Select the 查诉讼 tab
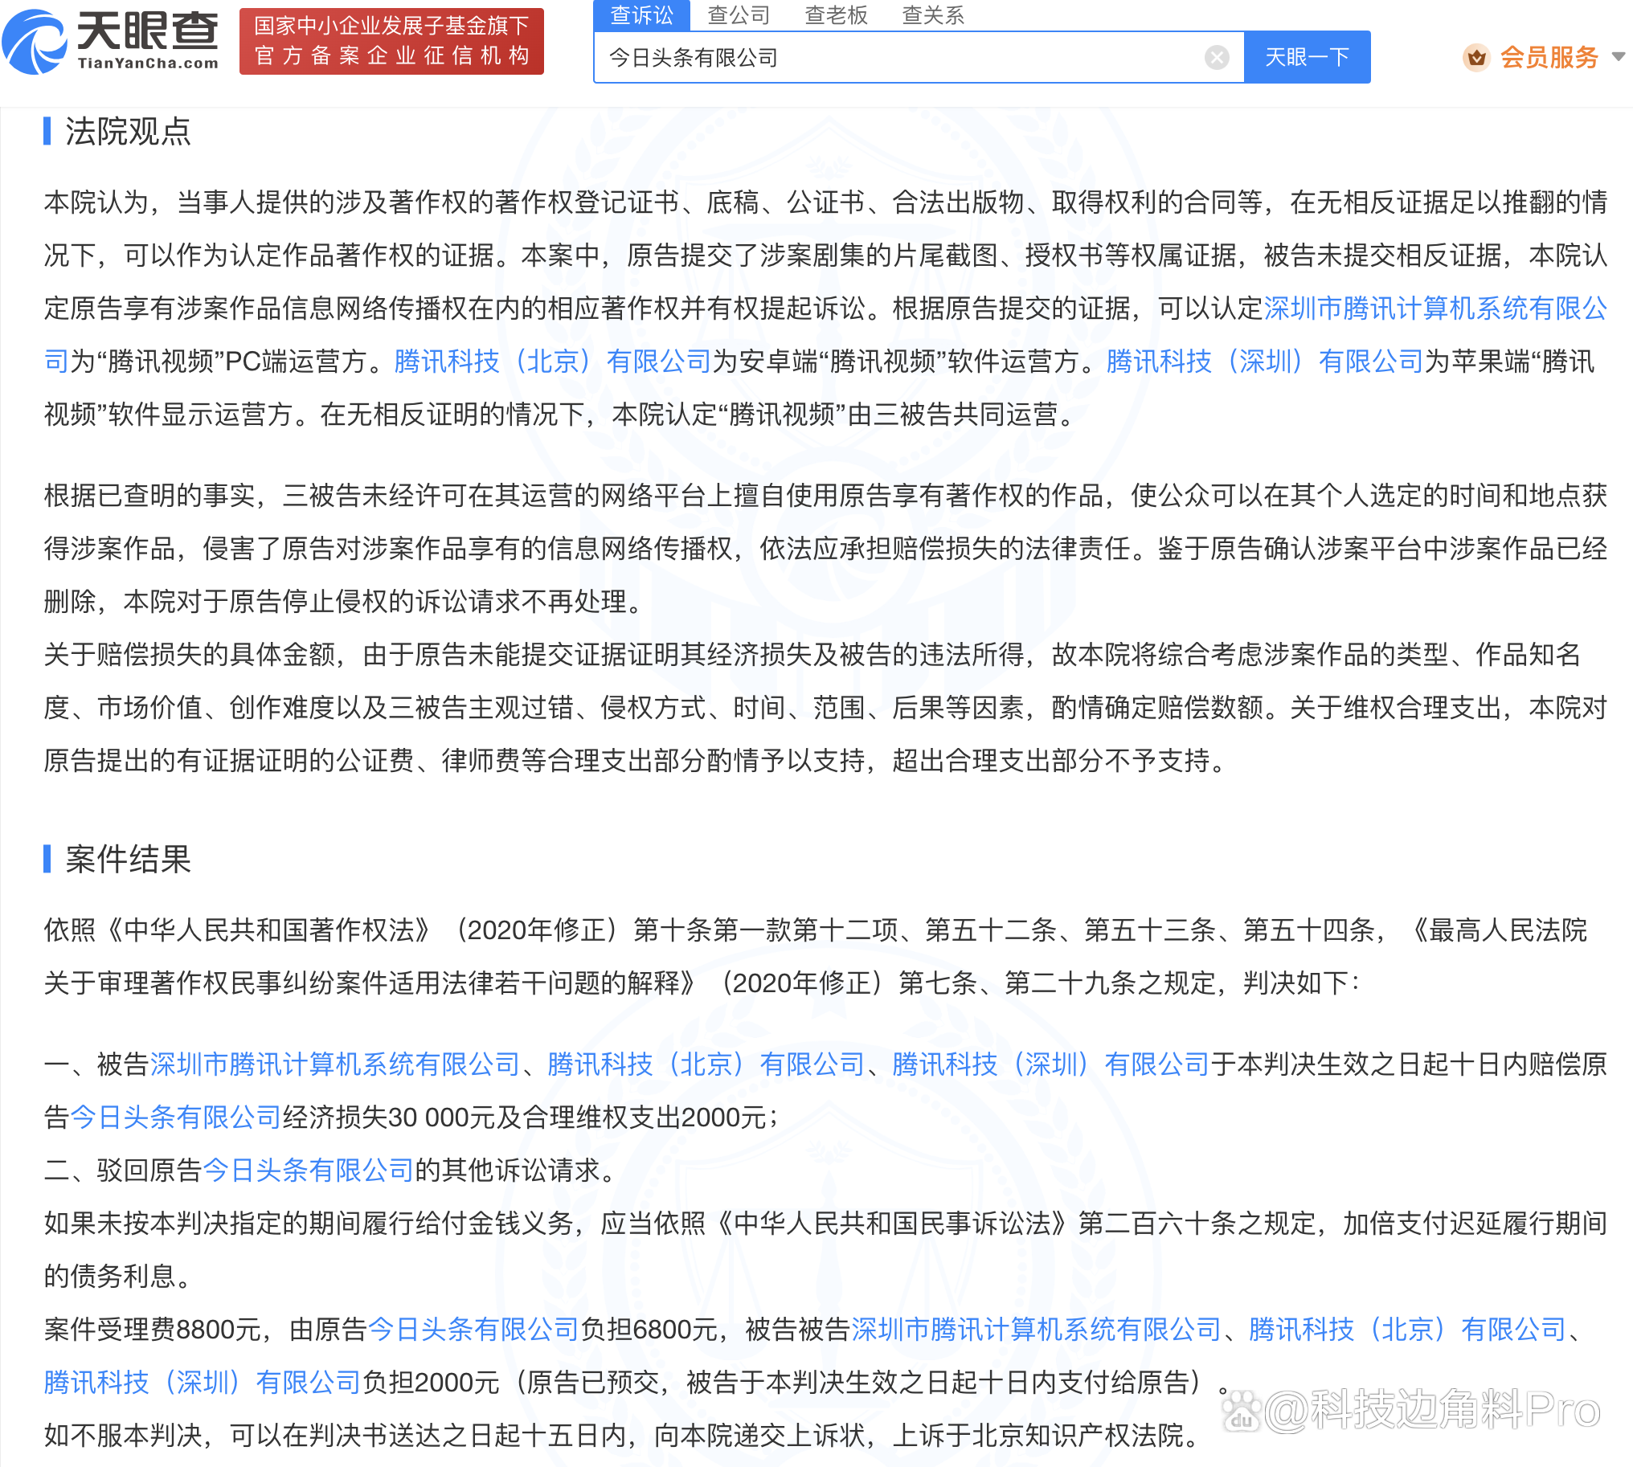 pos(641,15)
